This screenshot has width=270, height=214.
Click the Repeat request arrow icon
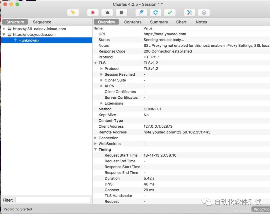coord(155,12)
